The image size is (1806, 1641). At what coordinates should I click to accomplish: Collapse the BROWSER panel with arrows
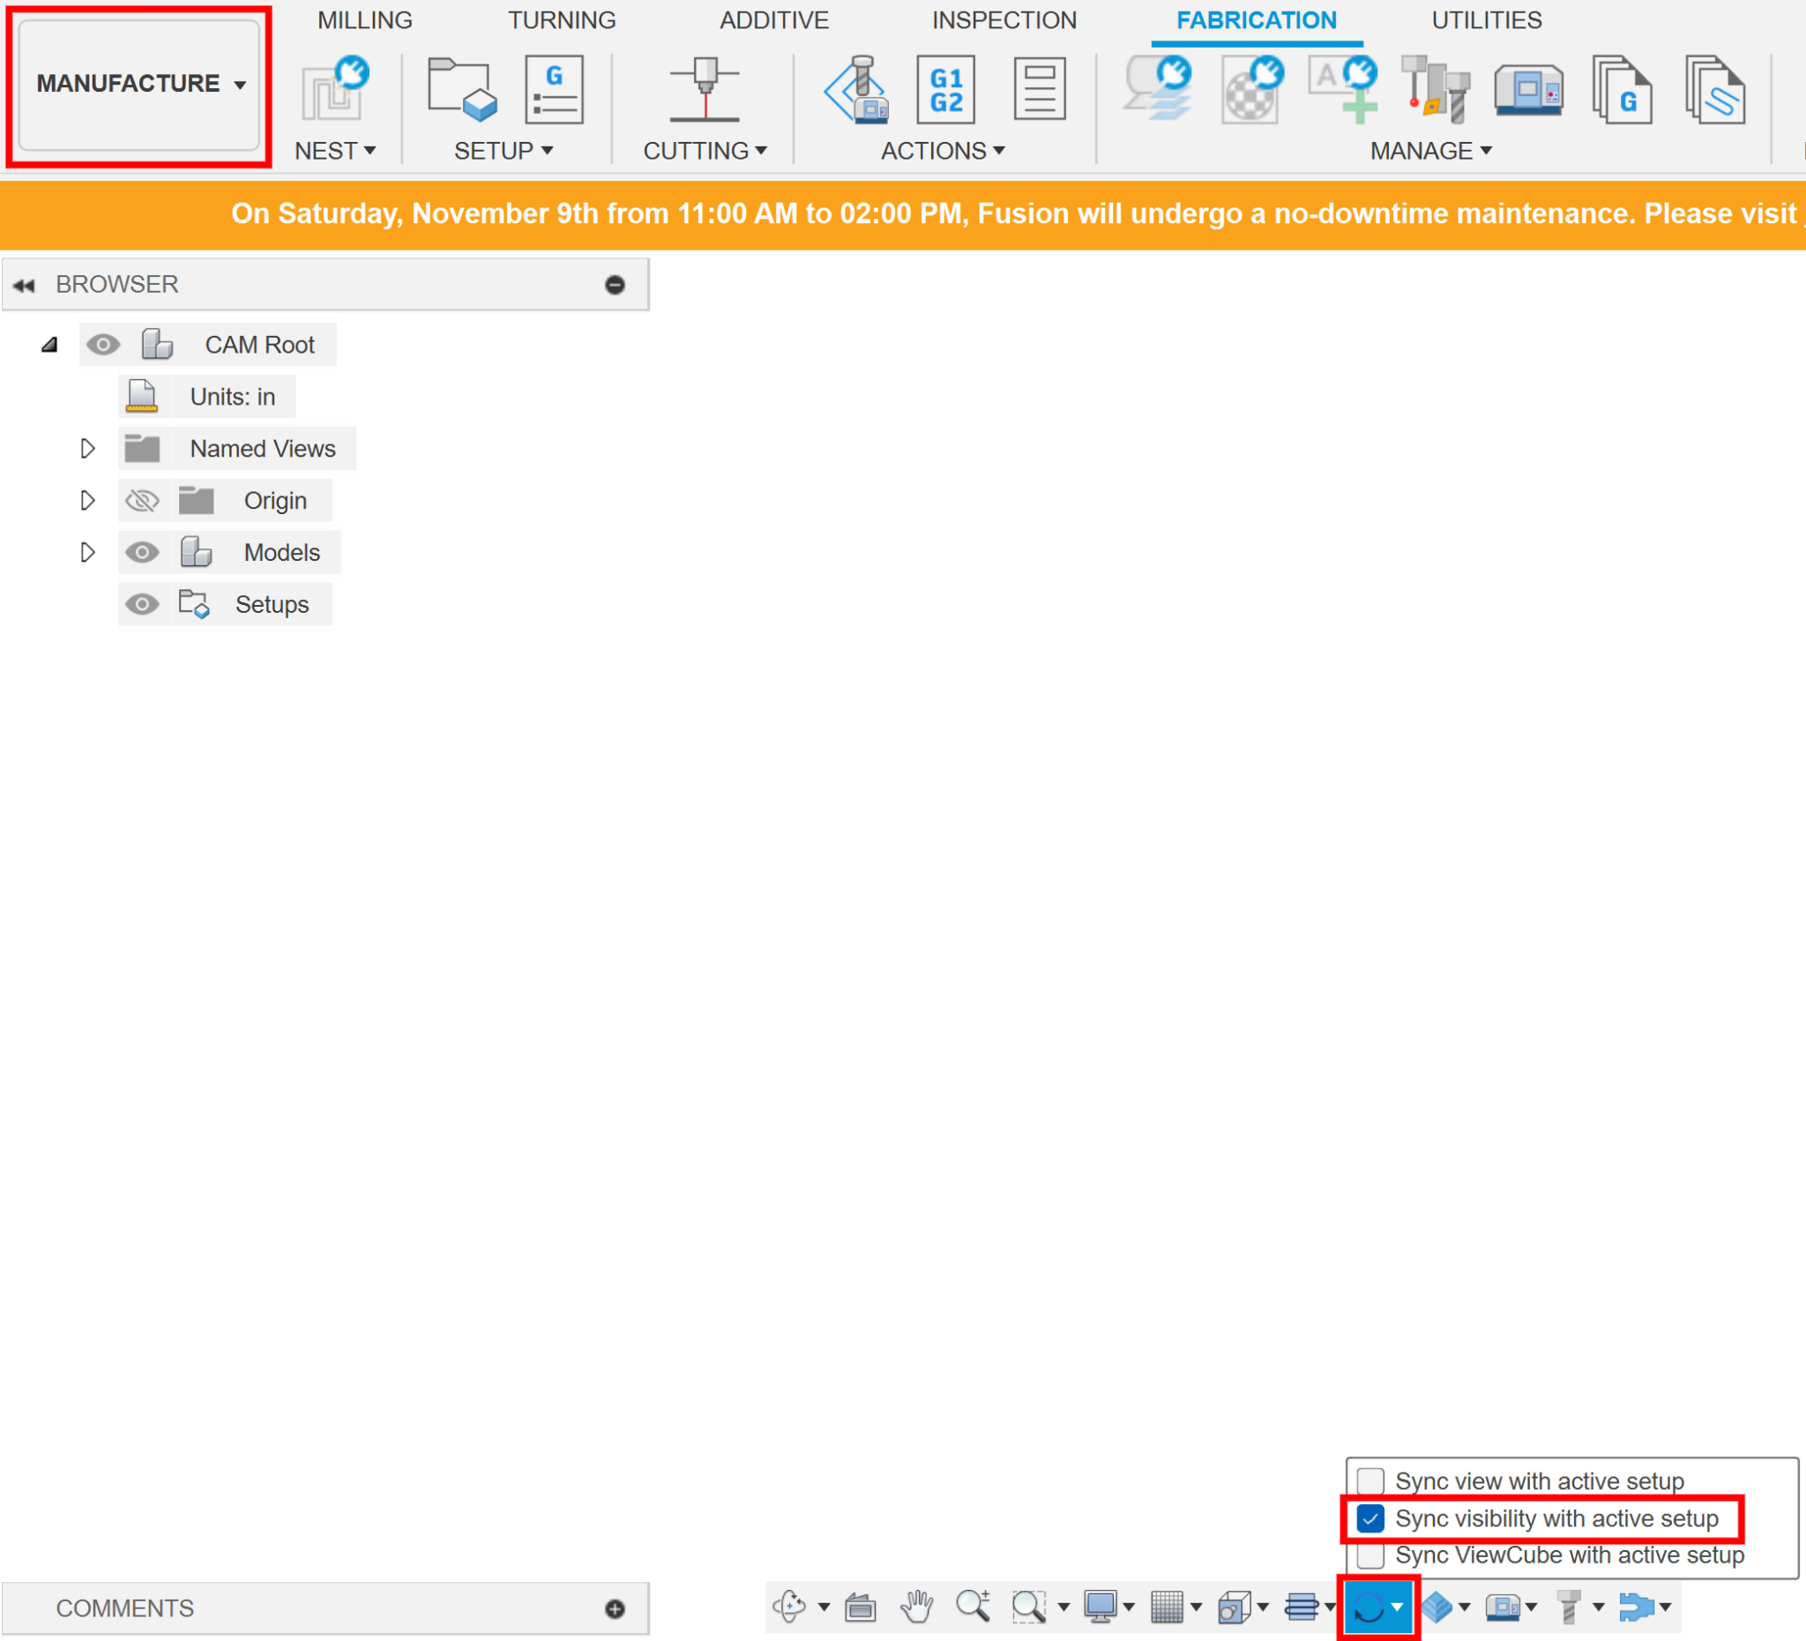(24, 285)
